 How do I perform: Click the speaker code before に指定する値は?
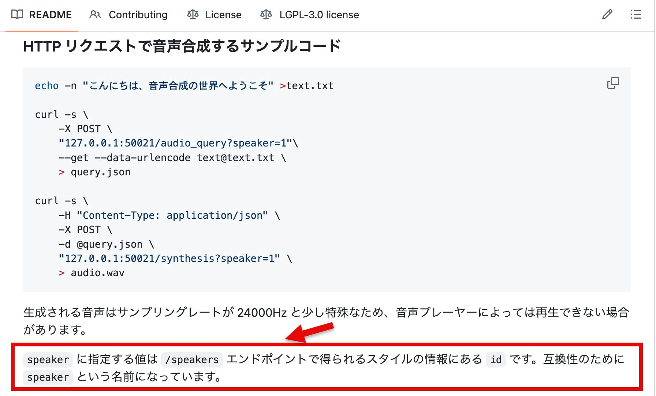coord(48,359)
